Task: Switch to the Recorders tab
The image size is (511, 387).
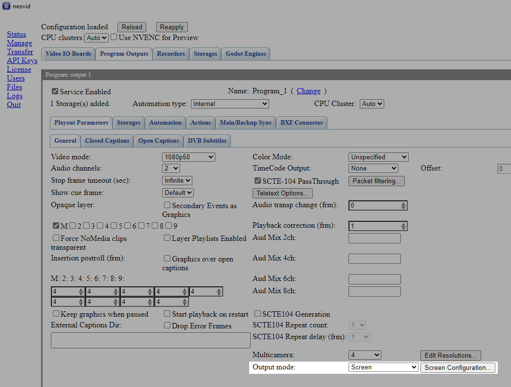Action: tap(171, 54)
